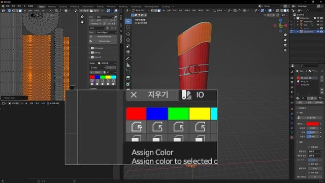325x183 pixels.
Task: Toggle visibility eye for quiver.001 object
Action: [318, 32]
